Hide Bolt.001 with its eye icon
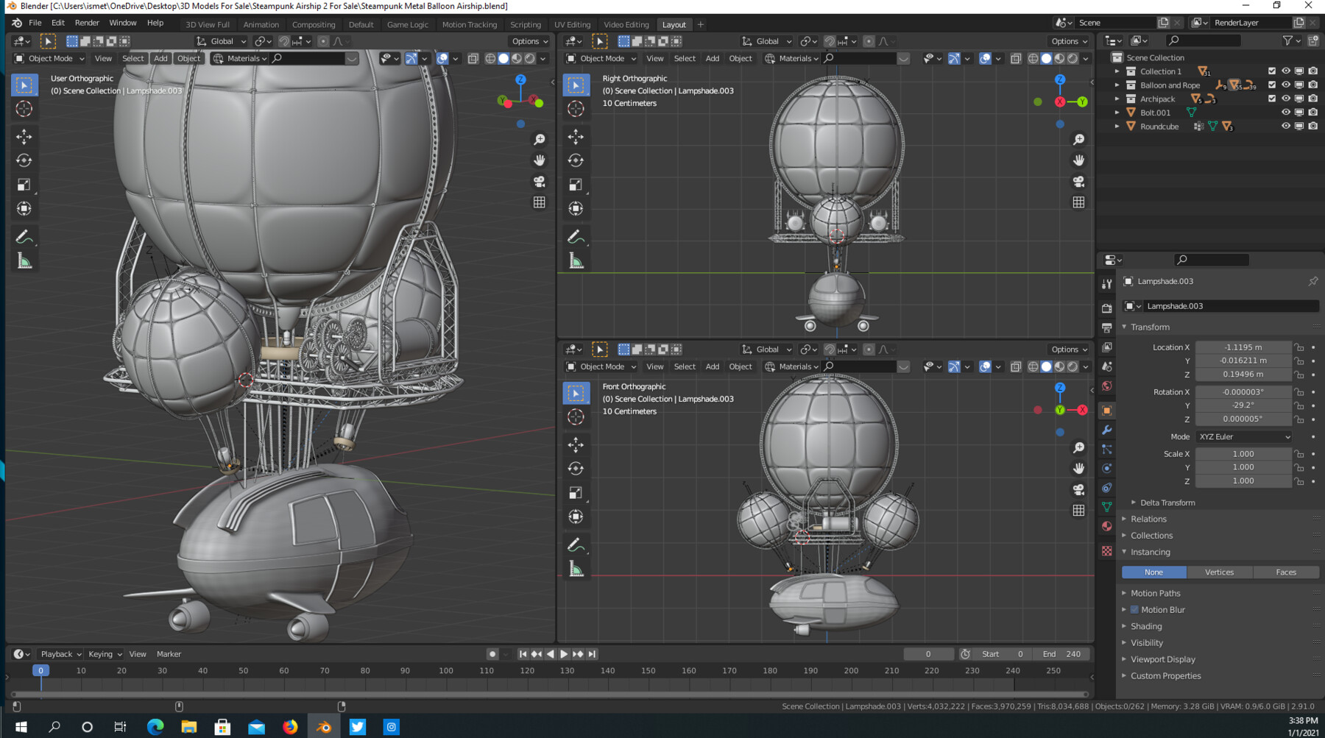 point(1286,112)
